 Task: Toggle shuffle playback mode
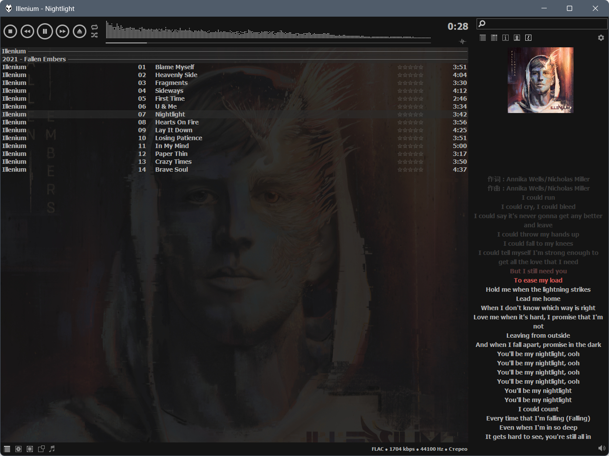94,35
